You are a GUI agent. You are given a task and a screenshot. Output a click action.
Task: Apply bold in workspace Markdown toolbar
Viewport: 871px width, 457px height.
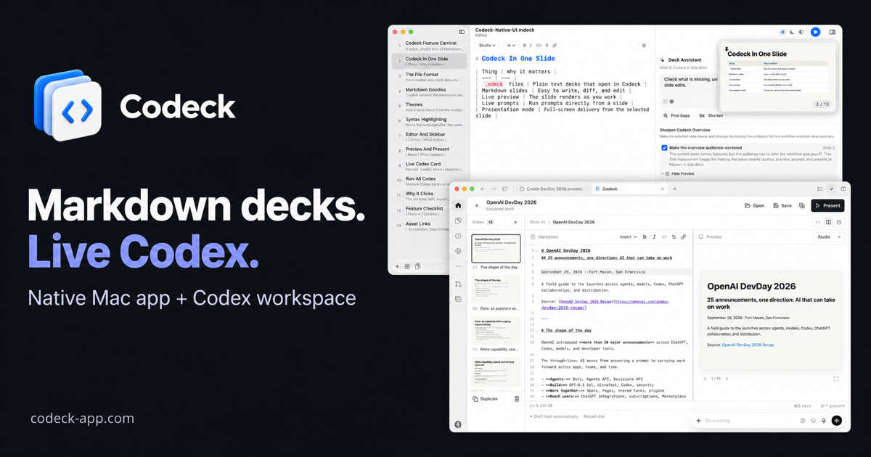click(x=645, y=236)
